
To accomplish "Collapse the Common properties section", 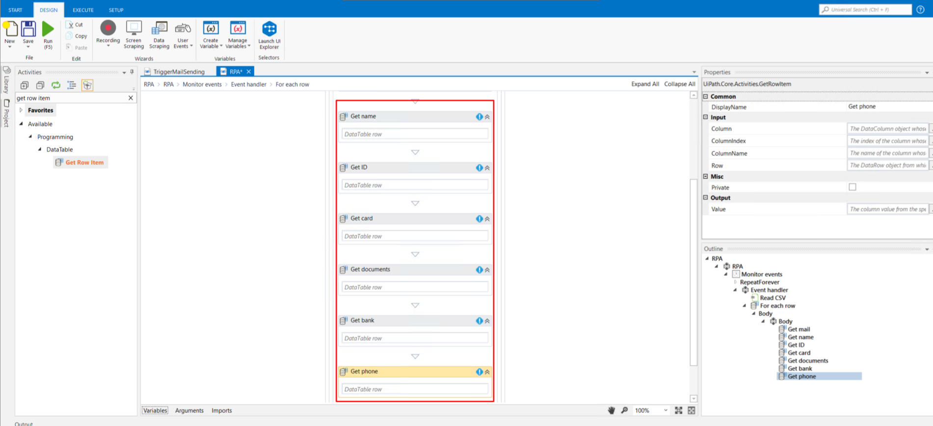I will point(706,97).
